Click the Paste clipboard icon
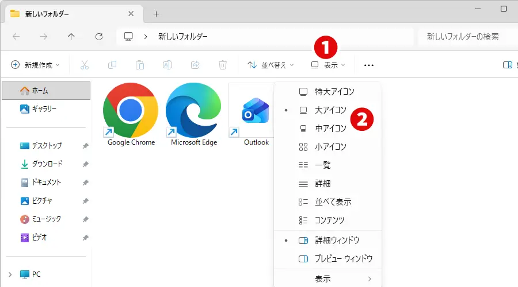Viewport: 518px width, 287px height. pyautogui.click(x=140, y=65)
